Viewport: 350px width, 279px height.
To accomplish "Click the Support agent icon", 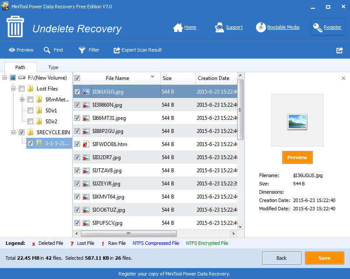I will click(220, 28).
